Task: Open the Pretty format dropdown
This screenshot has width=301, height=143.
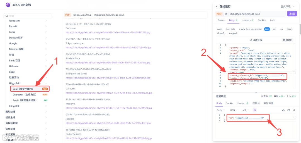Action: [x=220, y=110]
